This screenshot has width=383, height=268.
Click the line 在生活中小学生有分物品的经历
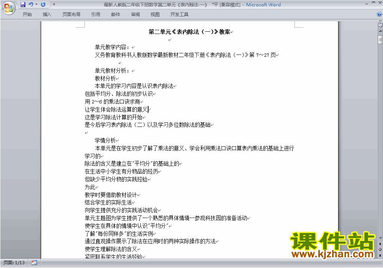(122, 171)
